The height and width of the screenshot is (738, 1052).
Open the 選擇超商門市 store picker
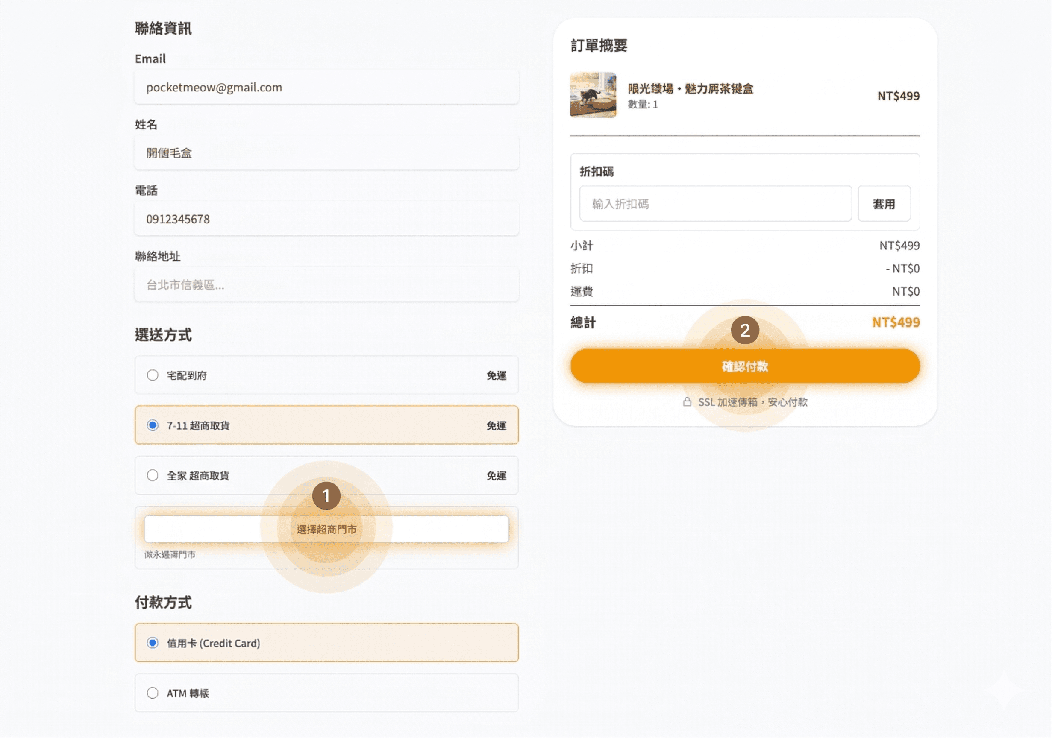[x=326, y=529]
